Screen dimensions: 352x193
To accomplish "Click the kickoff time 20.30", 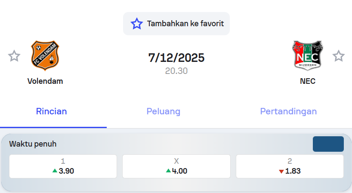I will pyautogui.click(x=176, y=71).
